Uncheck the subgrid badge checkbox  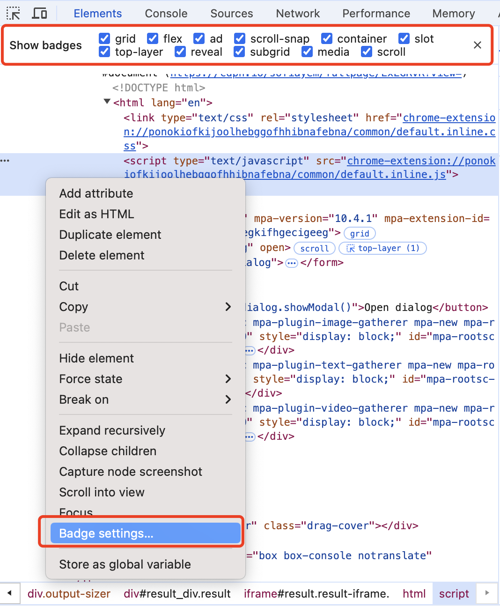click(x=239, y=52)
